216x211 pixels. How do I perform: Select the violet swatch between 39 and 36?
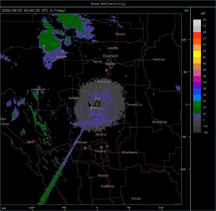197,85
